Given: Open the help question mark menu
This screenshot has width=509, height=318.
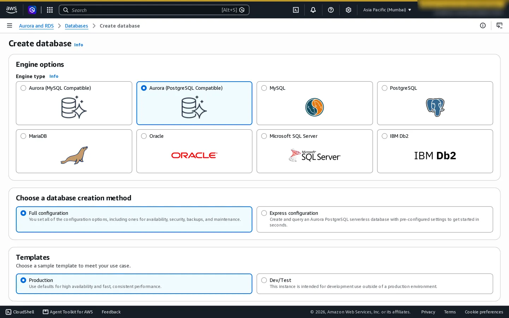Looking at the screenshot, I should 331,10.
